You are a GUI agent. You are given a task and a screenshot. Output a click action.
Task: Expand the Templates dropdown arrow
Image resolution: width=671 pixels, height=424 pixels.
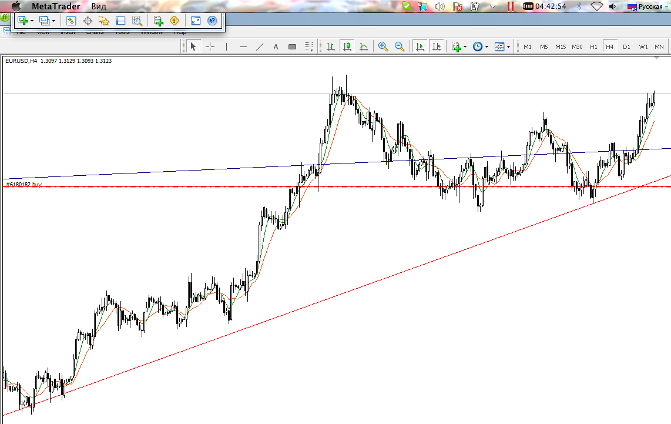point(508,47)
